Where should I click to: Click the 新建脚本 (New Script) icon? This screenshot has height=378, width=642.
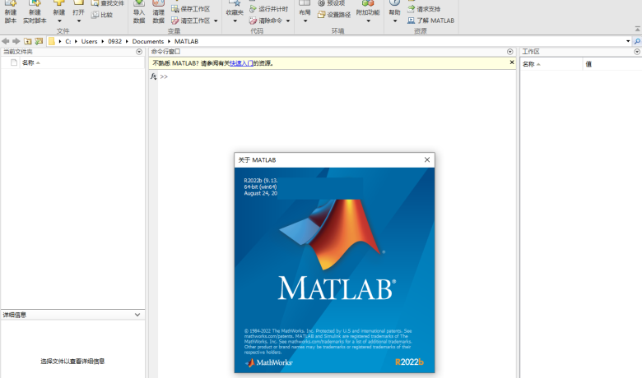pyautogui.click(x=10, y=3)
